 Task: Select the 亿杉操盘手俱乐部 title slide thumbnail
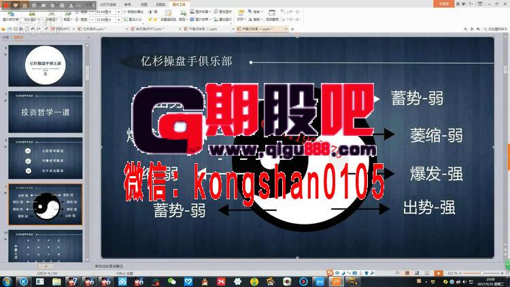coord(45,65)
